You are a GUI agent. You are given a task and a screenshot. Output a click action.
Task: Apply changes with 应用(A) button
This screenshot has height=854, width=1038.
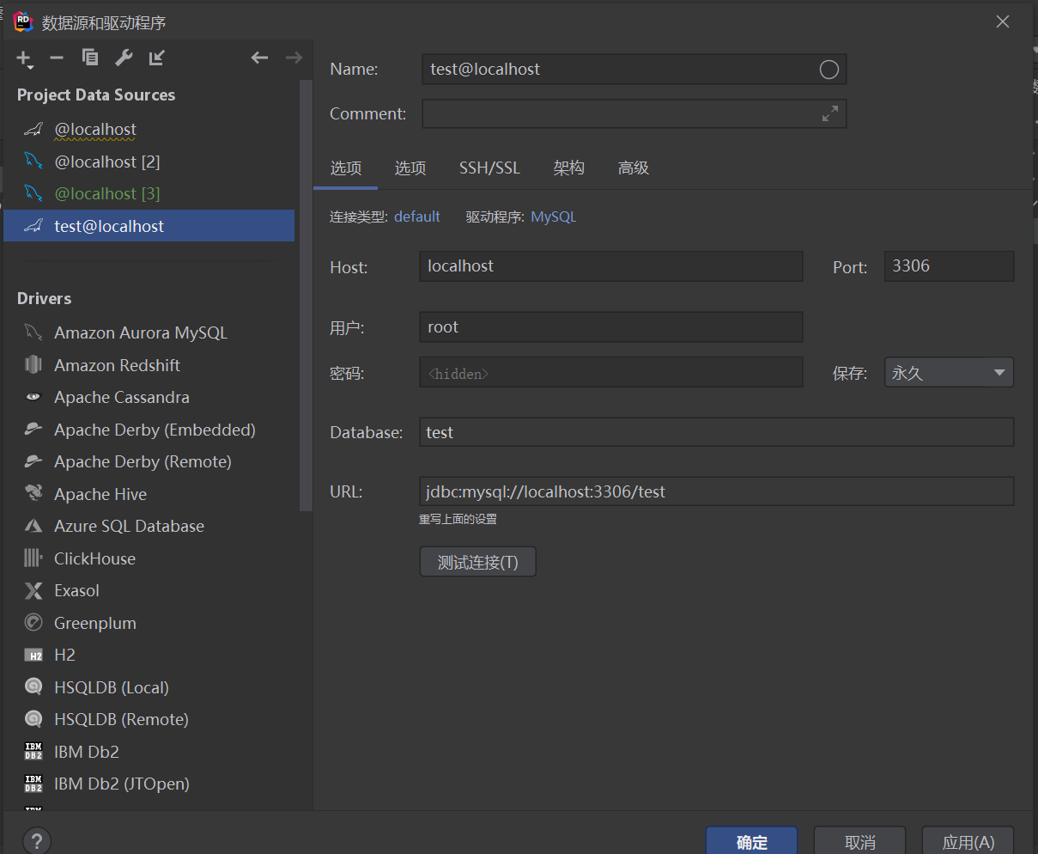(x=968, y=842)
